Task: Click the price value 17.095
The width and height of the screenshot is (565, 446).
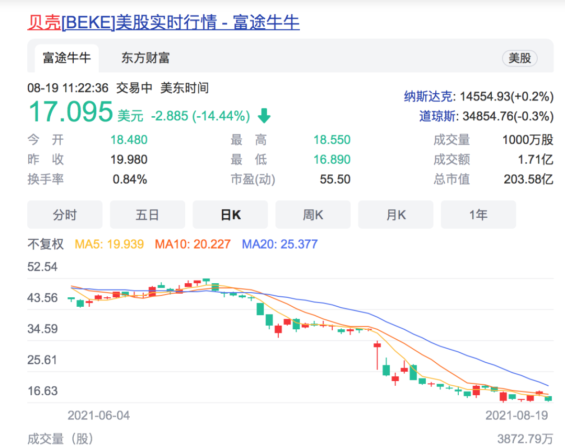Action: pyautogui.click(x=70, y=111)
